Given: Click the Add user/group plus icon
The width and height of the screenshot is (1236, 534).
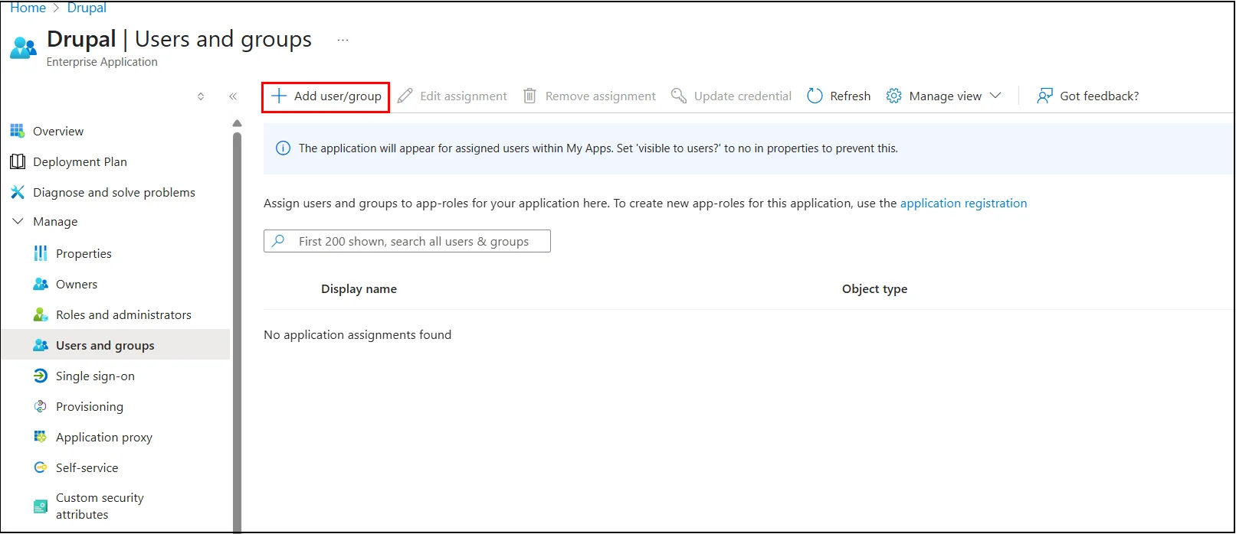Looking at the screenshot, I should pos(279,96).
